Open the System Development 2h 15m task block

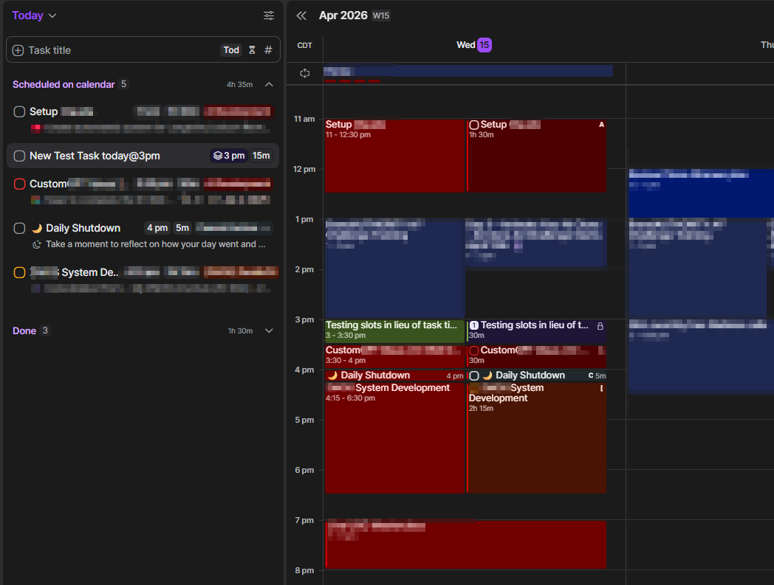click(537, 437)
